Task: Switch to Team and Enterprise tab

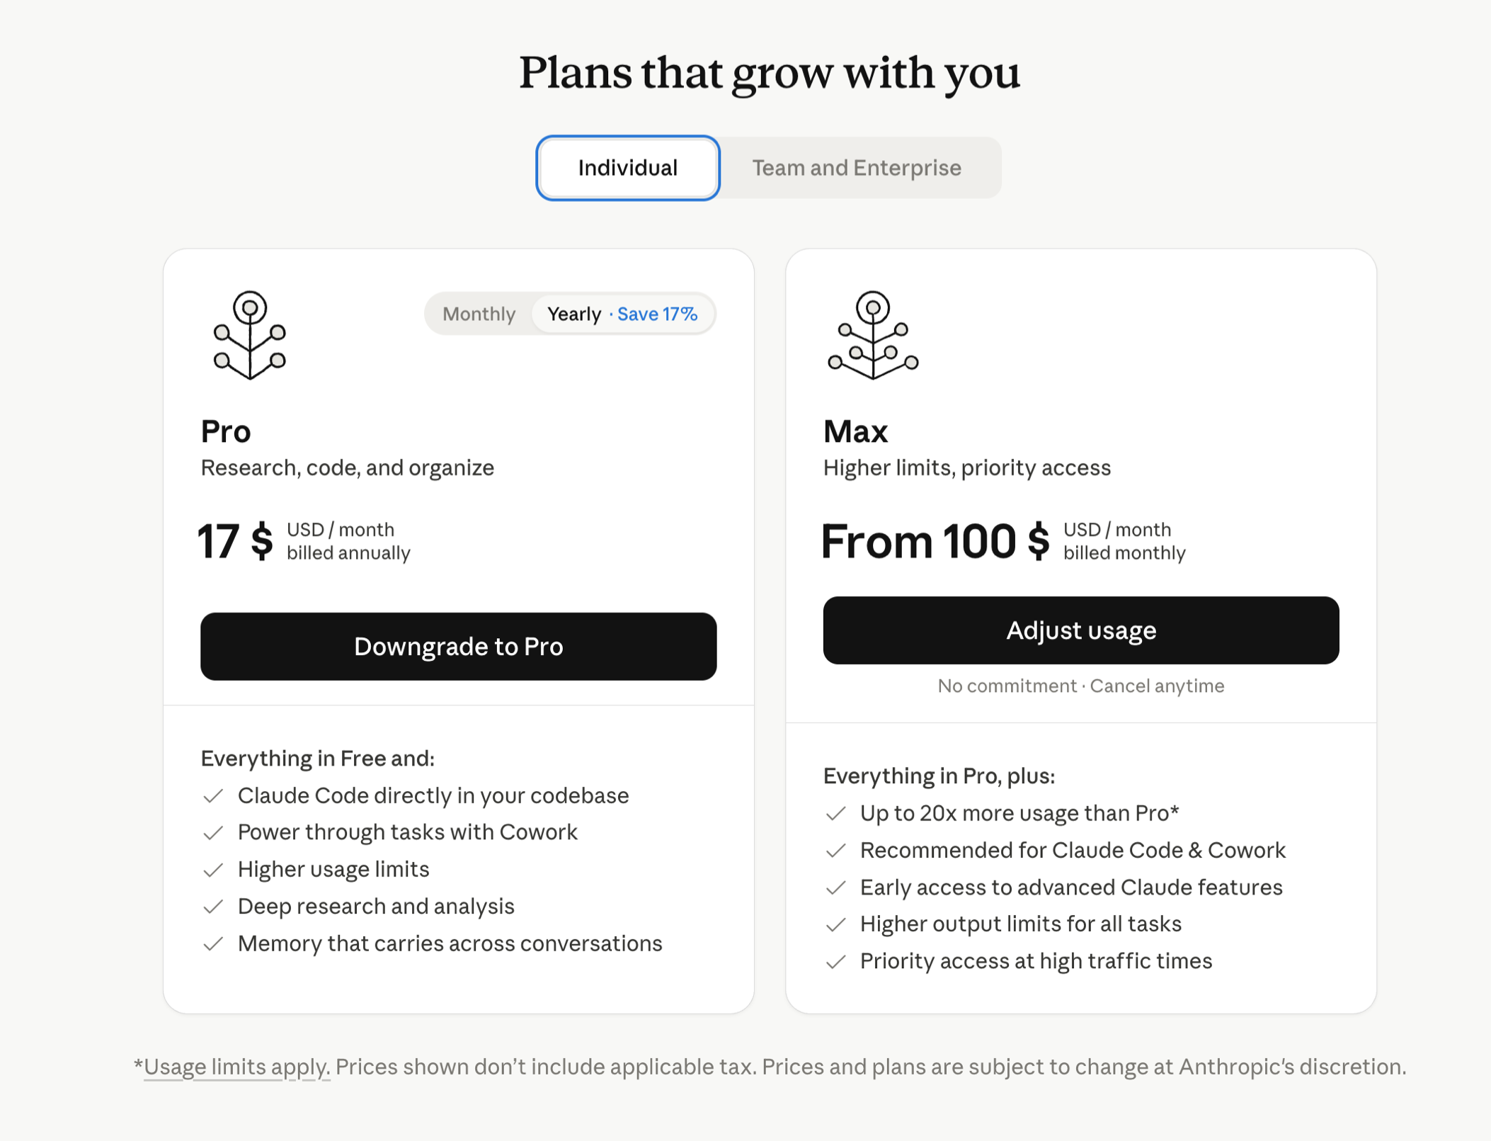Action: (857, 168)
